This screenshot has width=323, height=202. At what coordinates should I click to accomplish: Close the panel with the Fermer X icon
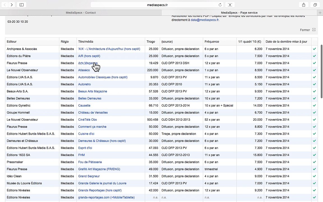tap(314, 30)
